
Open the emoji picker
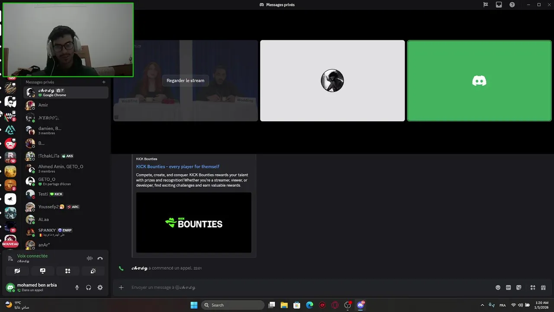[498, 287]
